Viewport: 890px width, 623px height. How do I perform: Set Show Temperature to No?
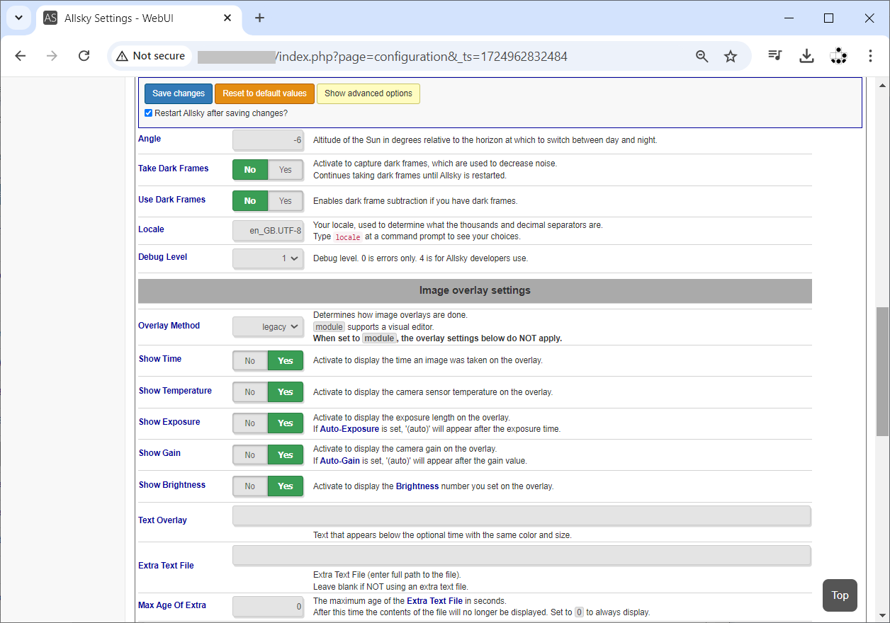tap(250, 392)
